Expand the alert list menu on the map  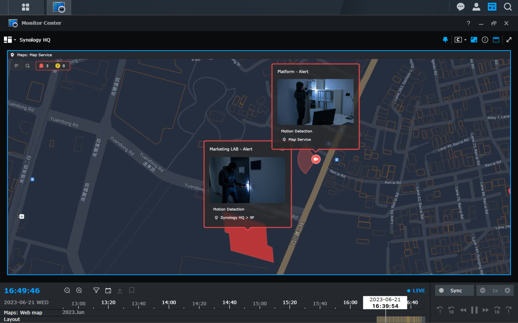pos(16,65)
